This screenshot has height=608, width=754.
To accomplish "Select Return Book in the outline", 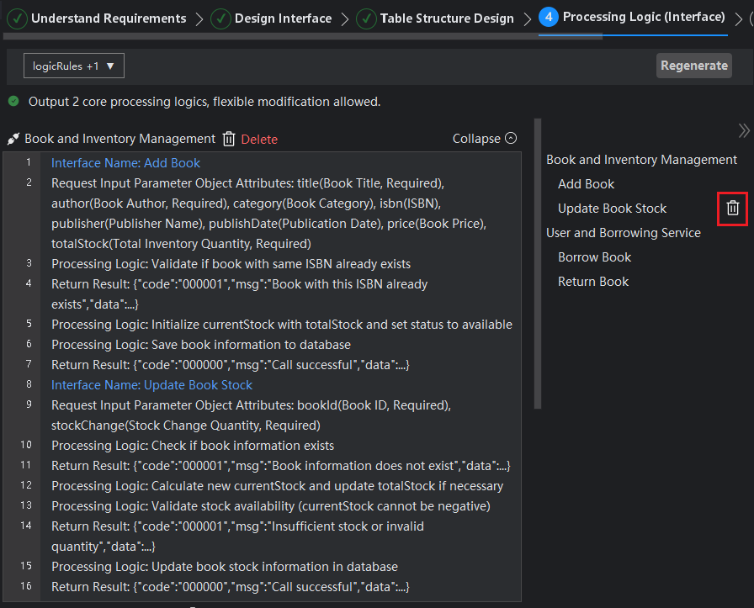I will pyautogui.click(x=593, y=282).
